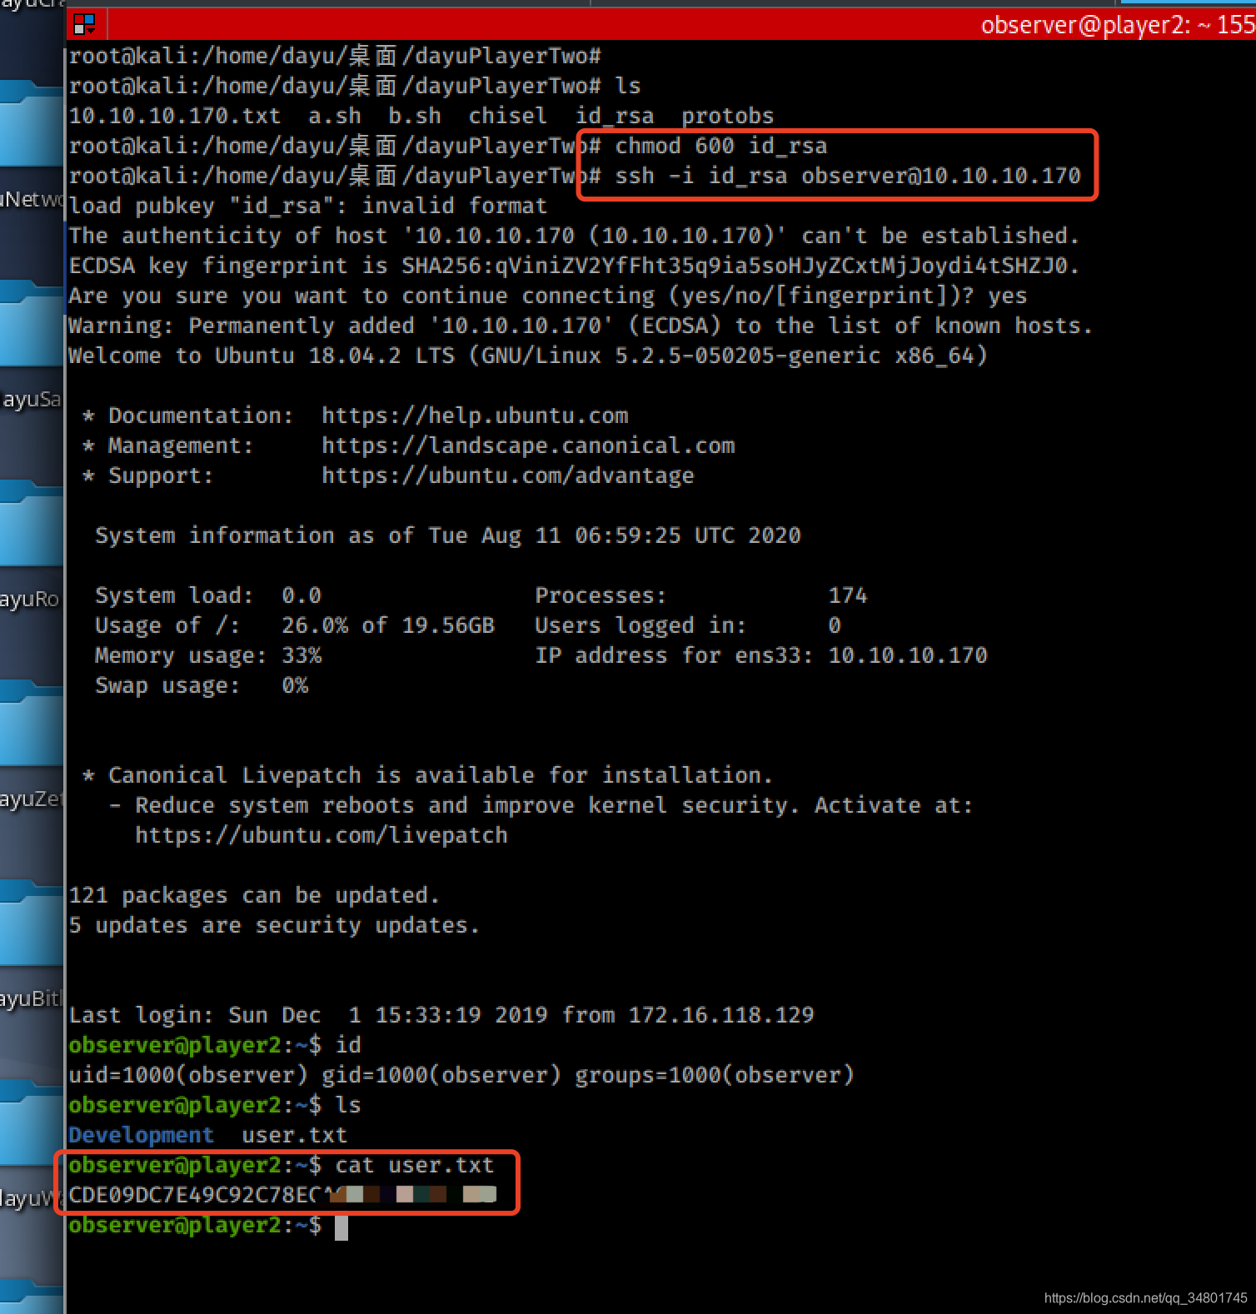
Task: Click the protobs entry in ls output
Action: click(728, 116)
